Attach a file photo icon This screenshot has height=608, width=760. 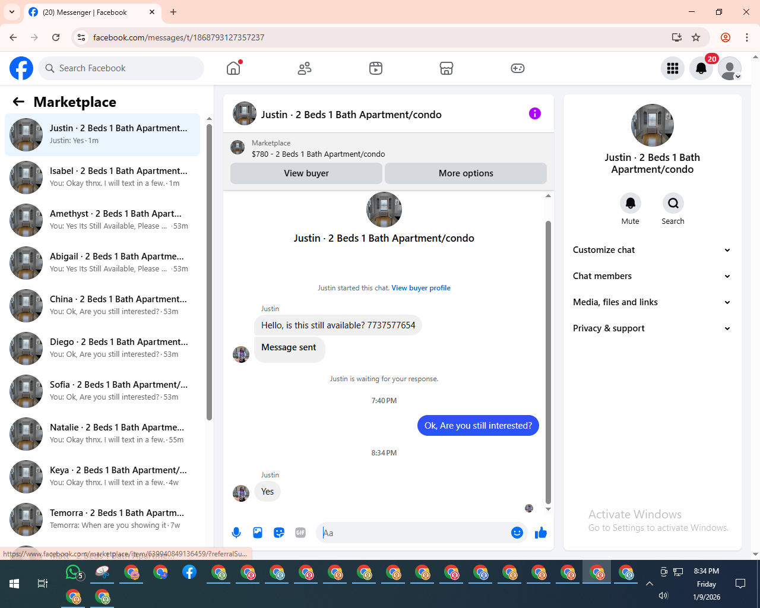(x=258, y=533)
